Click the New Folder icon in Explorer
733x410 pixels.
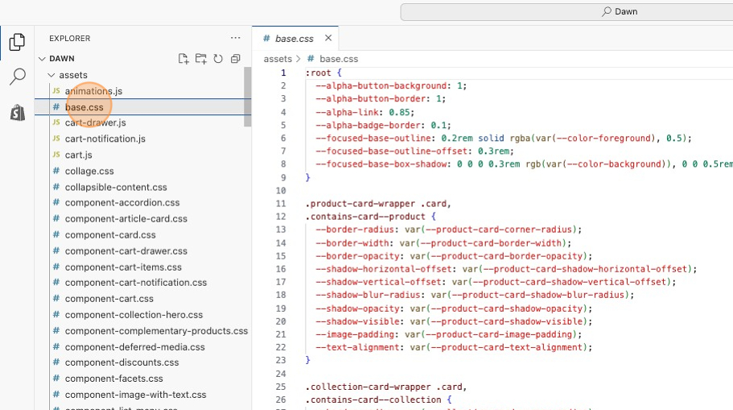pos(201,59)
